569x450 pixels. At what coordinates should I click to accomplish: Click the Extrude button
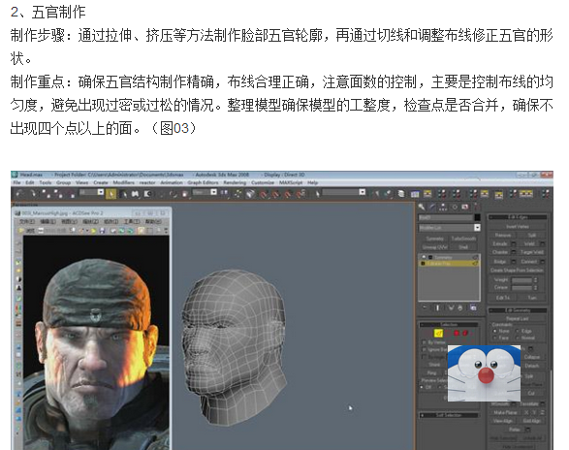coord(499,243)
